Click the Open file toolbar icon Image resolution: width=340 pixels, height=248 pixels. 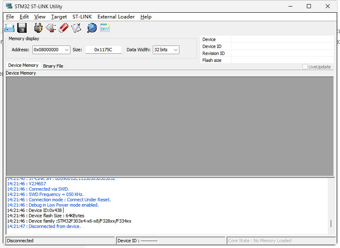(9, 28)
